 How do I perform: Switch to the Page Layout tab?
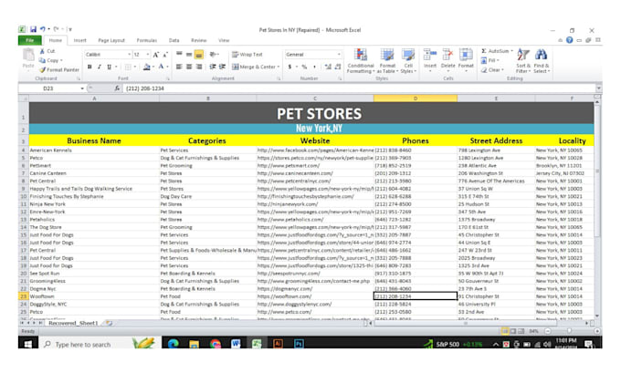pos(111,40)
